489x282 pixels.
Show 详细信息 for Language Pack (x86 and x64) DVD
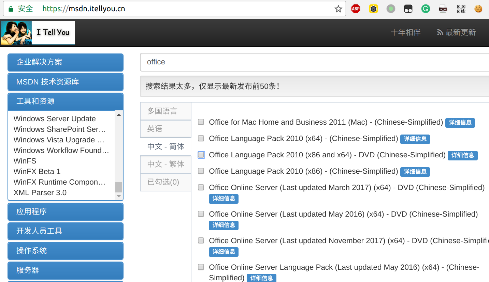(463, 155)
